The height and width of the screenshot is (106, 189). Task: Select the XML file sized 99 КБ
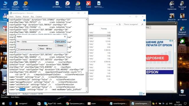100,76
